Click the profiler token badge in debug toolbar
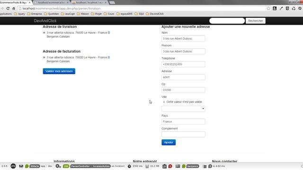The image size is (303, 170). [x=35, y=166]
